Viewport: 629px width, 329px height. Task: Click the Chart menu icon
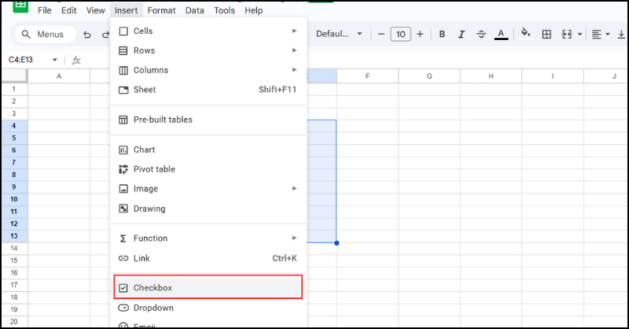pos(123,150)
